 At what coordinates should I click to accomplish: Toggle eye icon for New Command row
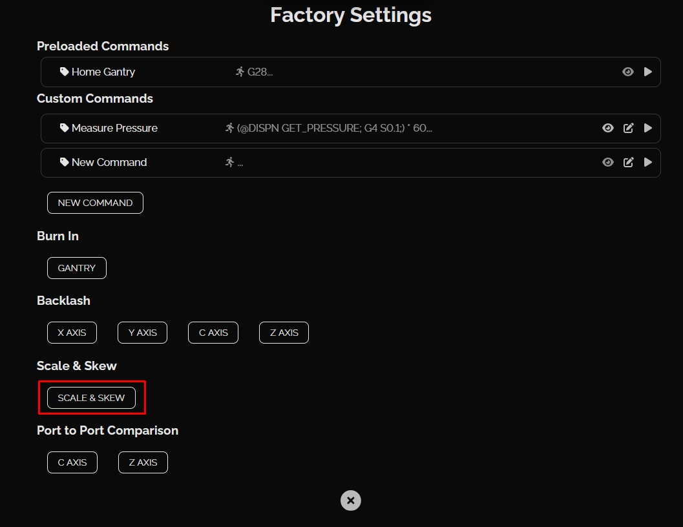pos(607,162)
